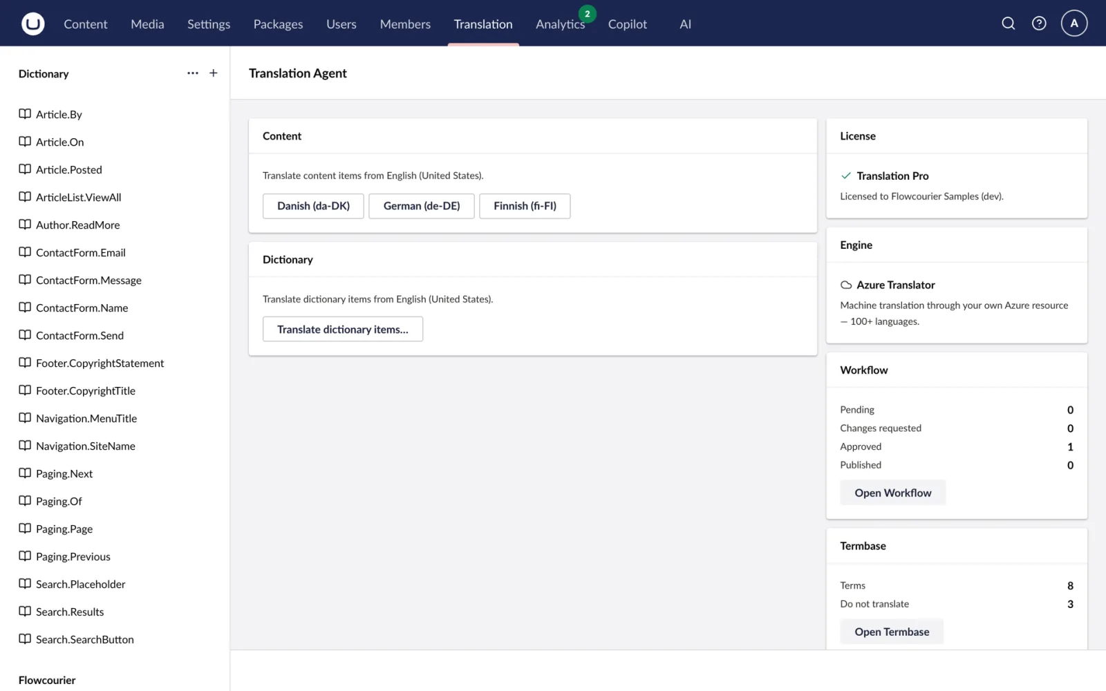This screenshot has width=1106, height=691.
Task: Switch to the AI section
Action: (x=685, y=23)
